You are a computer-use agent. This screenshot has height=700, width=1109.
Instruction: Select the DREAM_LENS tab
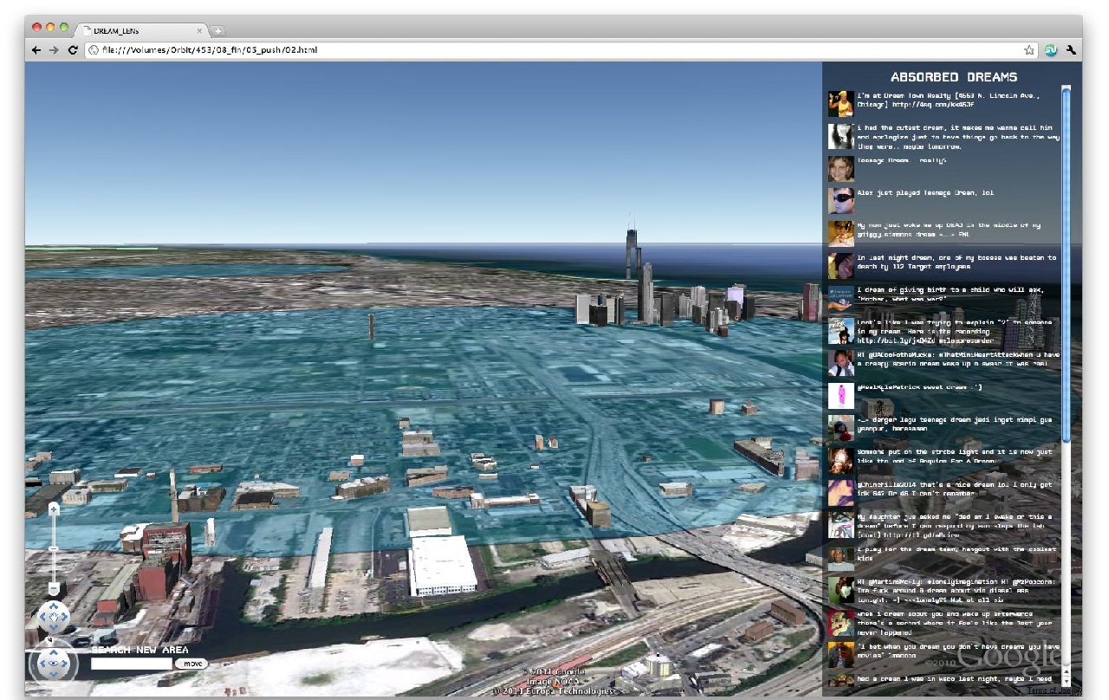pos(142,30)
